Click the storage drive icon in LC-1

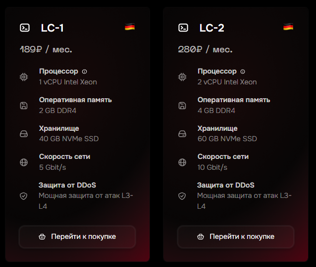(24, 134)
